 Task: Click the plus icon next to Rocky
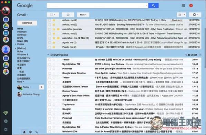click(x=41, y=87)
